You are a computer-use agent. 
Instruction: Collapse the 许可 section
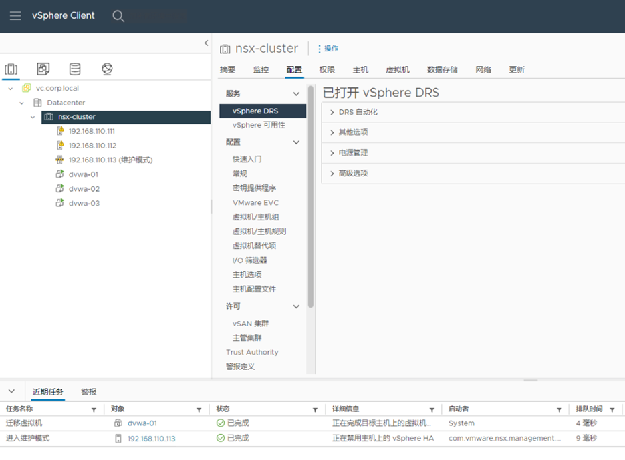pyautogui.click(x=296, y=306)
